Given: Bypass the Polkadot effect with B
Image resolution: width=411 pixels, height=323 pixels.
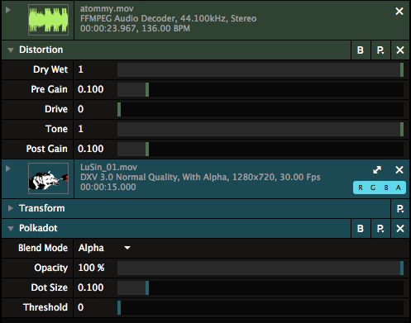Looking at the screenshot, I should (x=361, y=229).
